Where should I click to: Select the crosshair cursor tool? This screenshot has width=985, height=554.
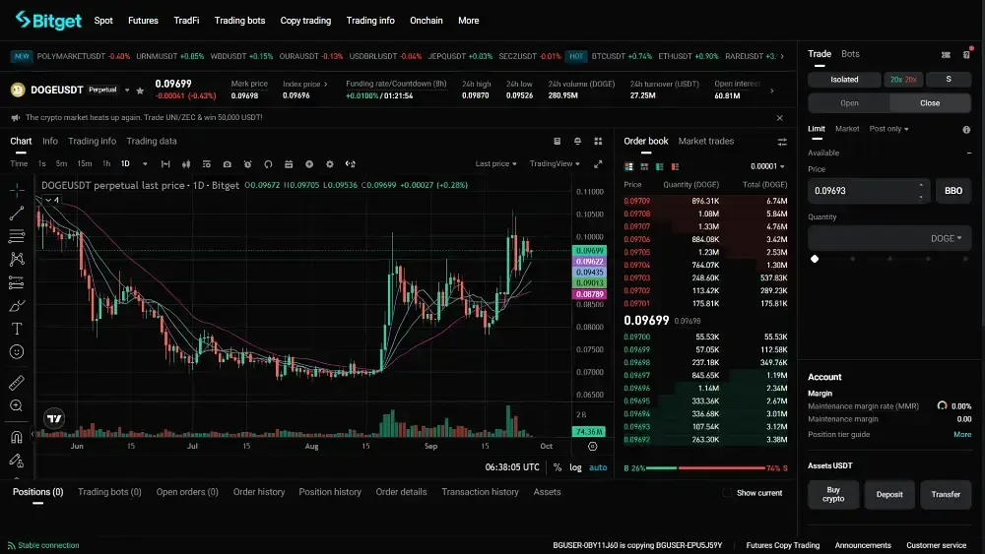[17, 190]
